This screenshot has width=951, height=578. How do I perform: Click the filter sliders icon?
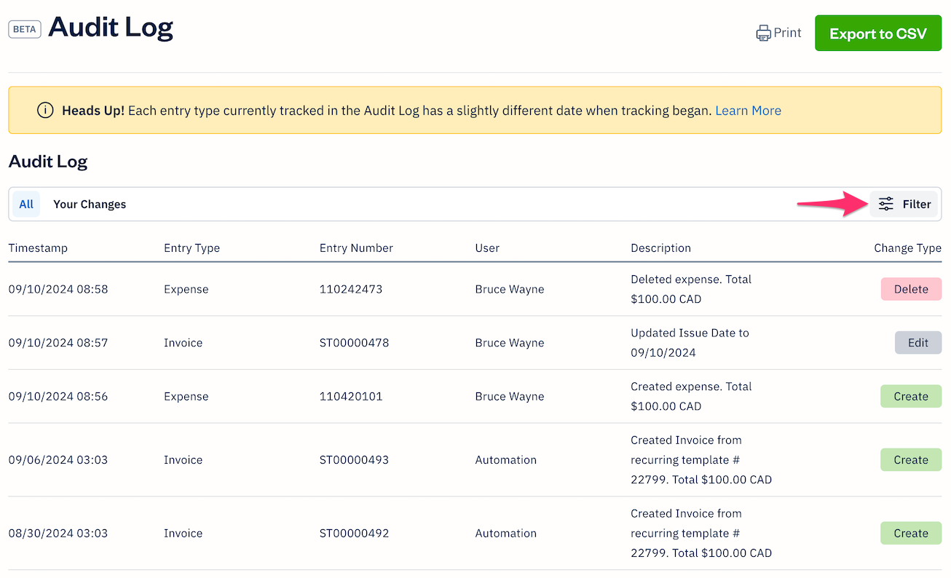[x=885, y=205]
